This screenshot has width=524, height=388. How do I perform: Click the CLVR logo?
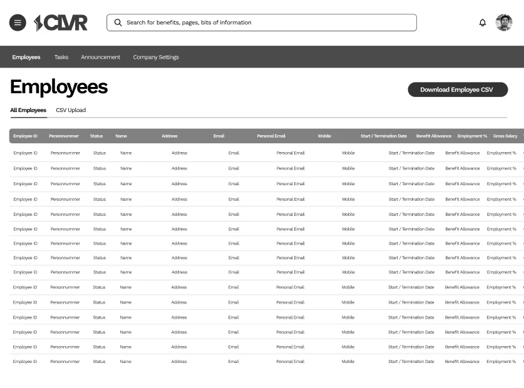61,23
